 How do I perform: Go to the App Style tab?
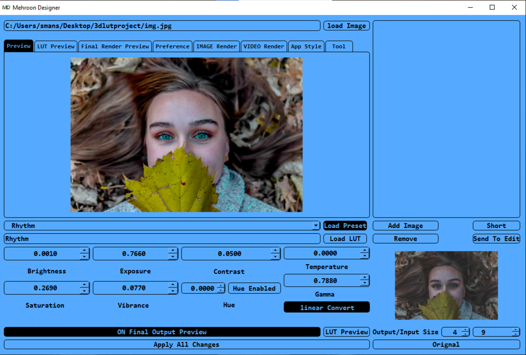(x=306, y=46)
